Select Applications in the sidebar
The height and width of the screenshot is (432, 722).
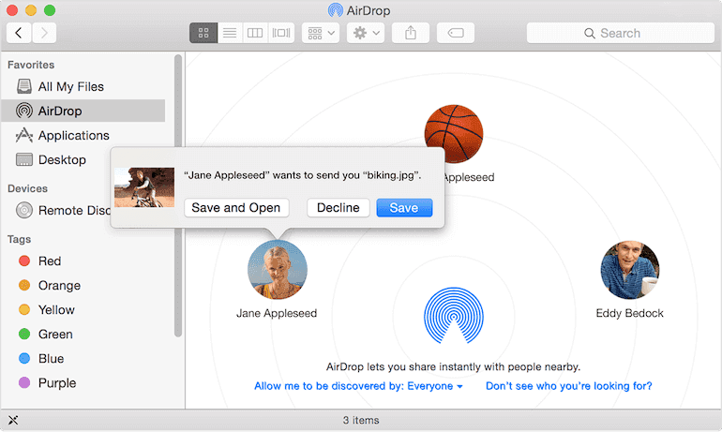[x=73, y=135]
